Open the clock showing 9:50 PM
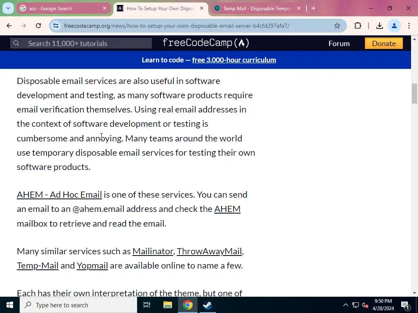 click(383, 305)
